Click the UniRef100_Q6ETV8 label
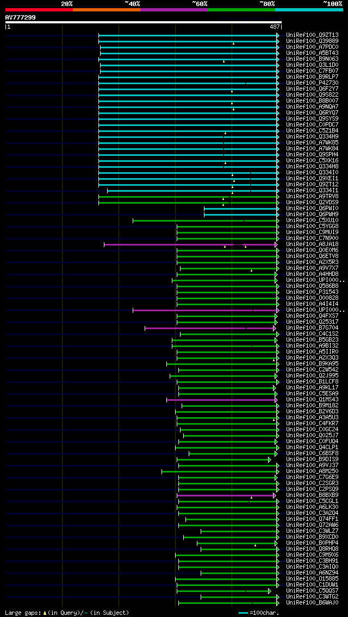This screenshot has height=617, width=348. [313, 256]
